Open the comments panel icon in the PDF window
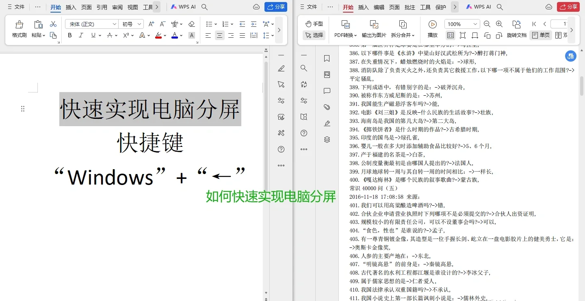Screen dimensions: 585x301 (327, 91)
